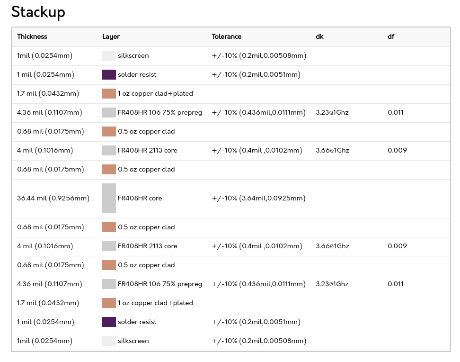Click the silkscreen swatch in the last row
This screenshot has height=362, width=460.
(109, 341)
